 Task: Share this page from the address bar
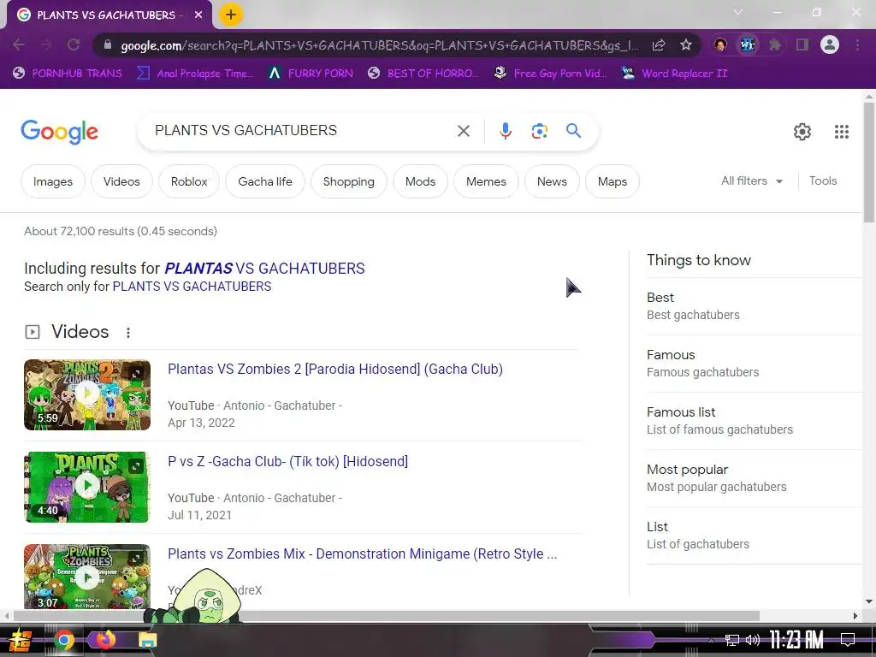click(x=659, y=44)
